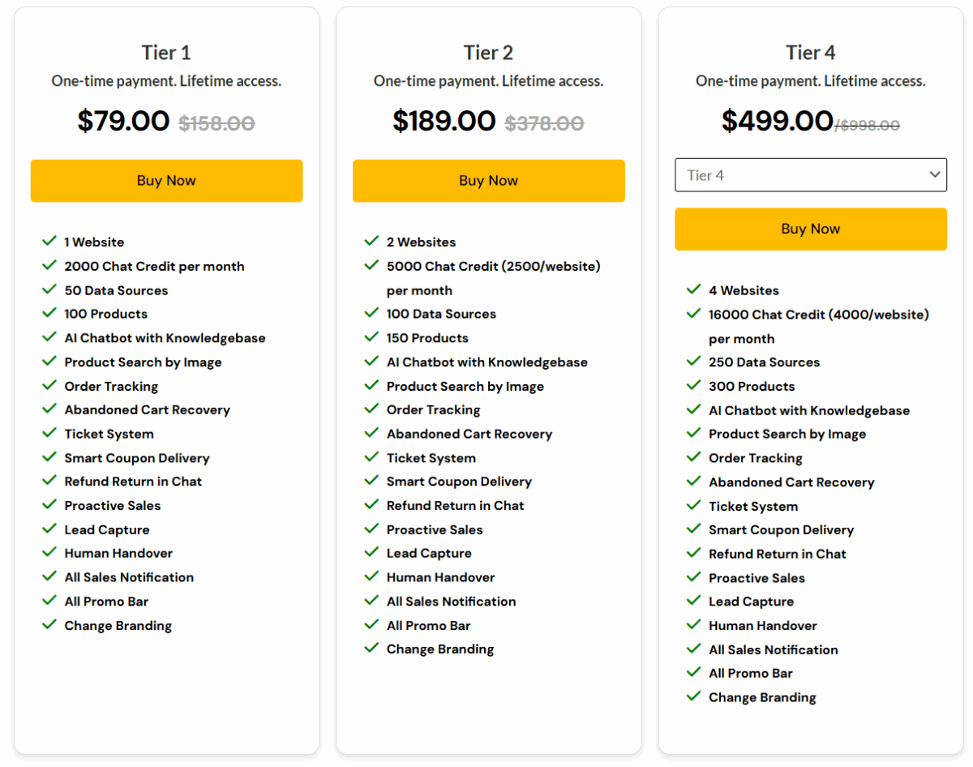Click the checkmark beside Tier 4 '4 Websites'
Image resolution: width=973 pixels, height=767 pixels.
pyautogui.click(x=693, y=289)
